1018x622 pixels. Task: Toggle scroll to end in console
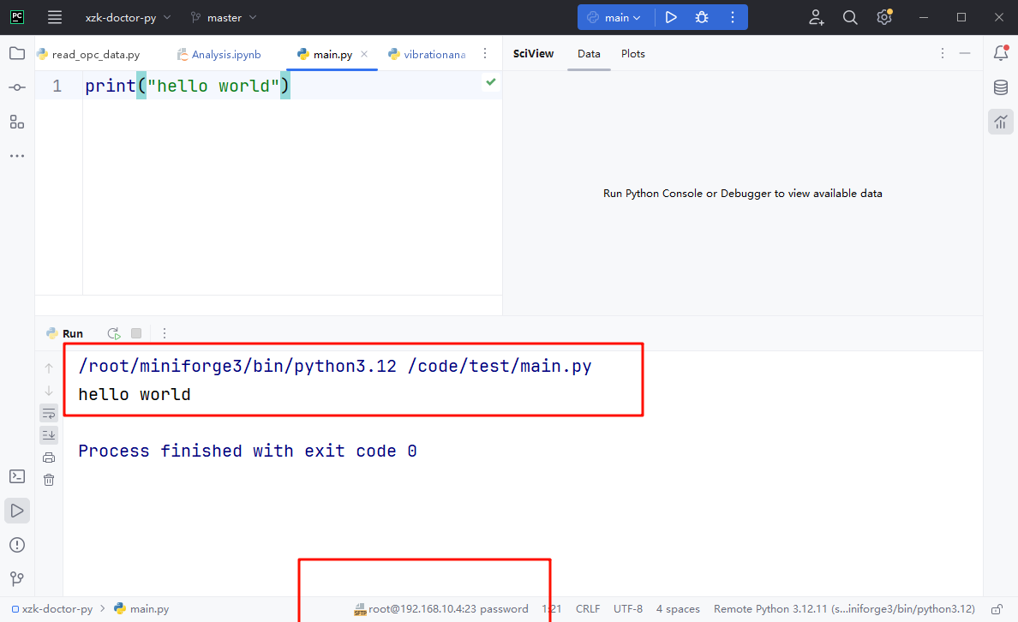pyautogui.click(x=49, y=434)
